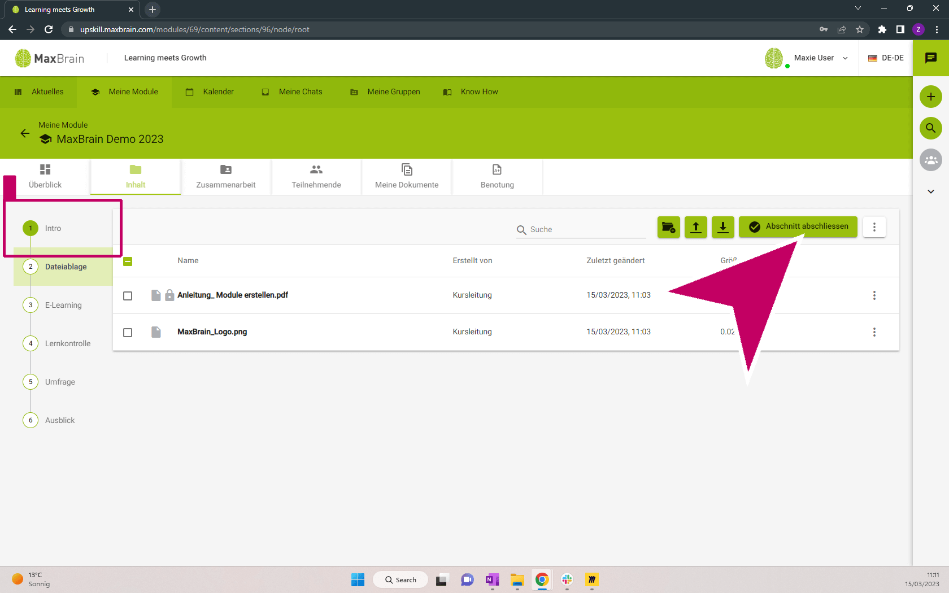Image resolution: width=949 pixels, height=593 pixels.
Task: Switch to the Inhalt tab
Action: pos(136,177)
